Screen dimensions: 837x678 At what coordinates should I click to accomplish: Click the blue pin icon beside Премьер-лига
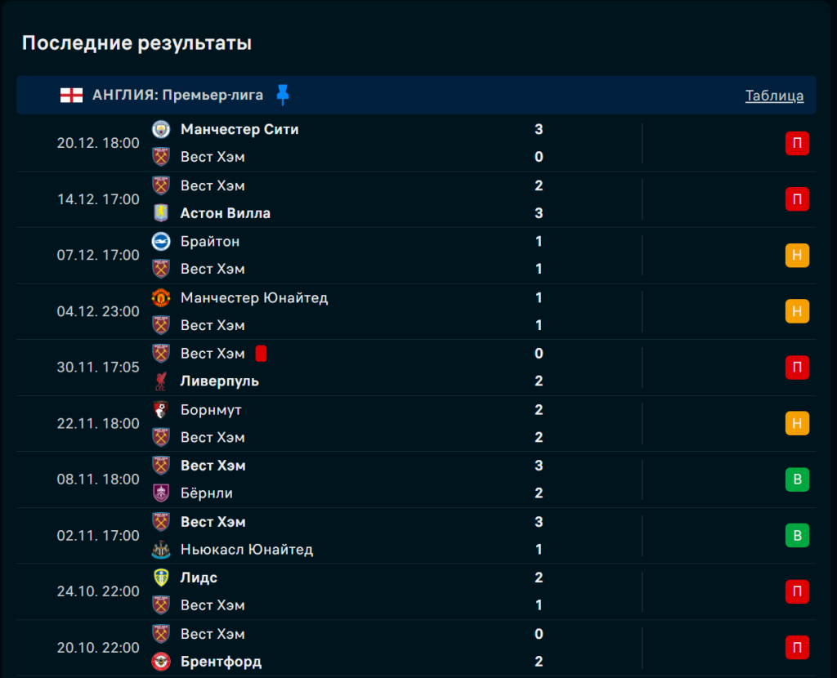(283, 95)
